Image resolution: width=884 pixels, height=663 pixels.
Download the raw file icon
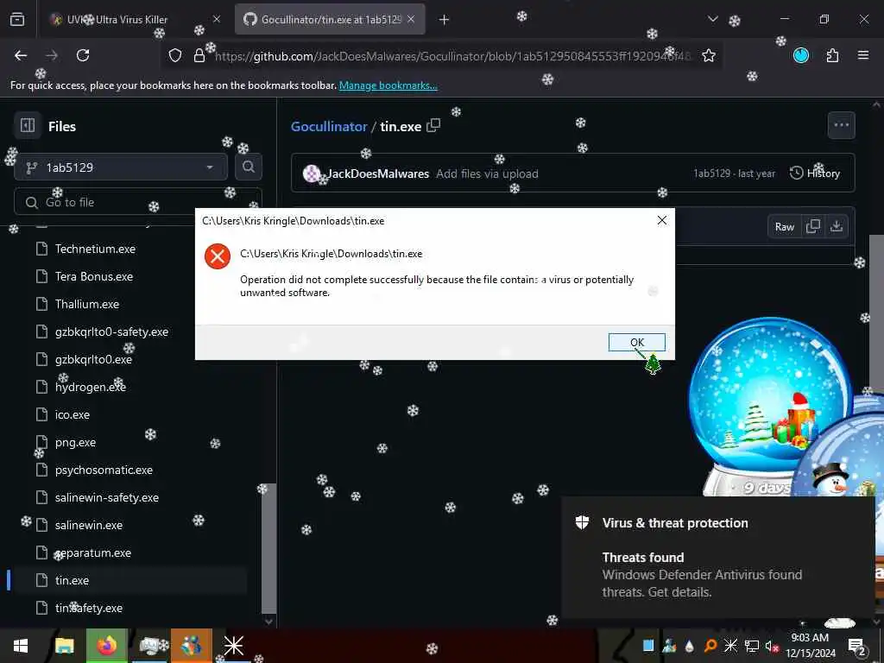[836, 227]
